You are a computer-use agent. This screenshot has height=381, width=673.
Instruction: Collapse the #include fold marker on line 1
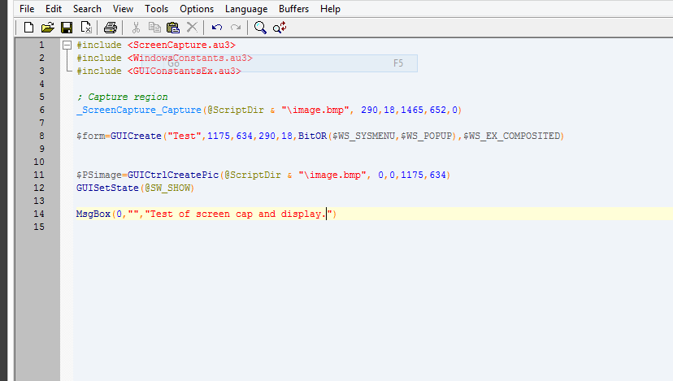click(67, 45)
